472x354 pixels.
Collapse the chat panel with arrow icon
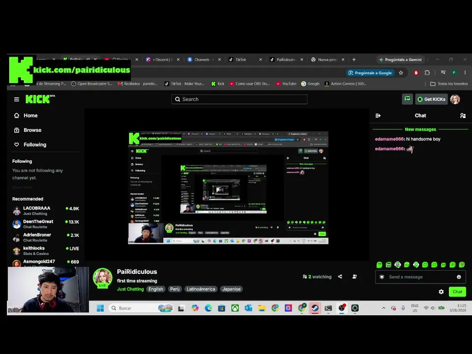pos(378,116)
